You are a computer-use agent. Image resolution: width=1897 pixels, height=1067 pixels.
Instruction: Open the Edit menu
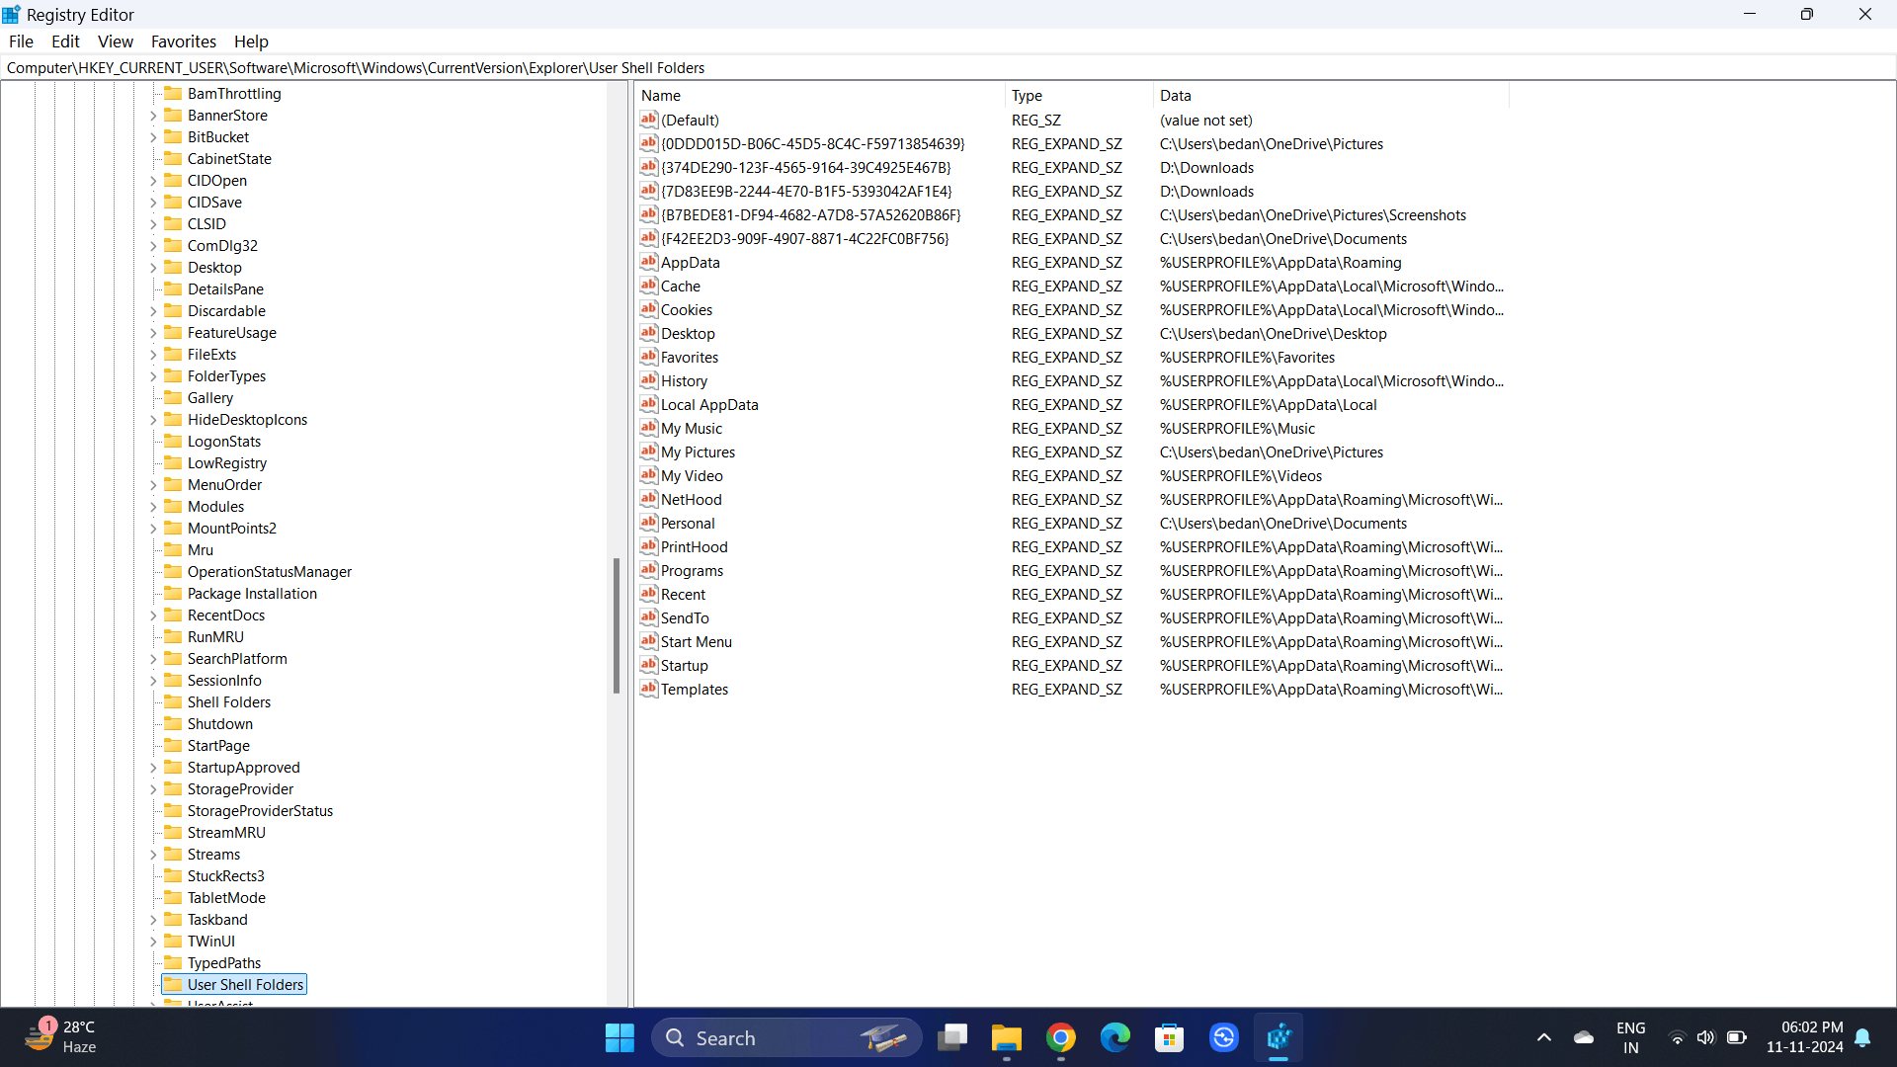(x=65, y=41)
